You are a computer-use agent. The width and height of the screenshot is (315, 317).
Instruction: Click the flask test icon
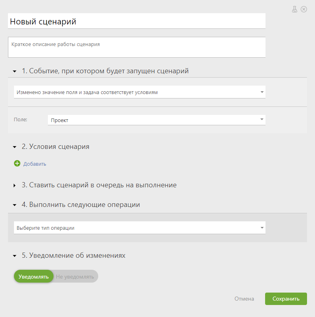pyautogui.click(x=295, y=9)
